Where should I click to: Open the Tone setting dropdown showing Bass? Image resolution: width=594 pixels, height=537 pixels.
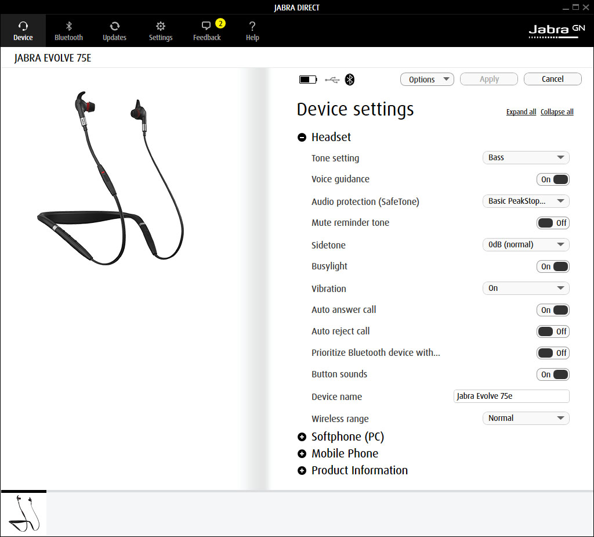526,157
